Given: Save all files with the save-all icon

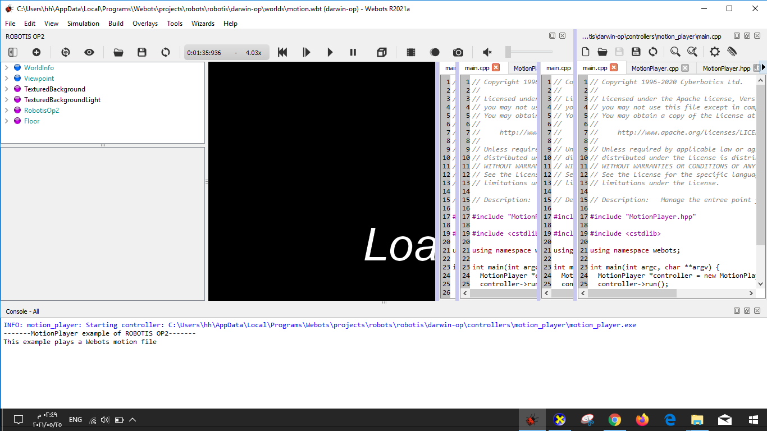Looking at the screenshot, I should [x=635, y=51].
